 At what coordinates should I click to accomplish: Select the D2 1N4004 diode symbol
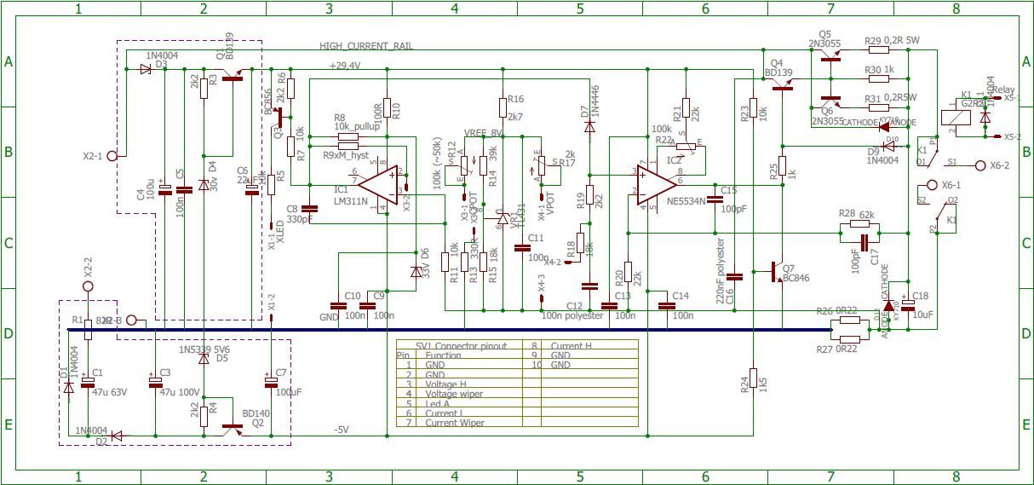tap(117, 436)
